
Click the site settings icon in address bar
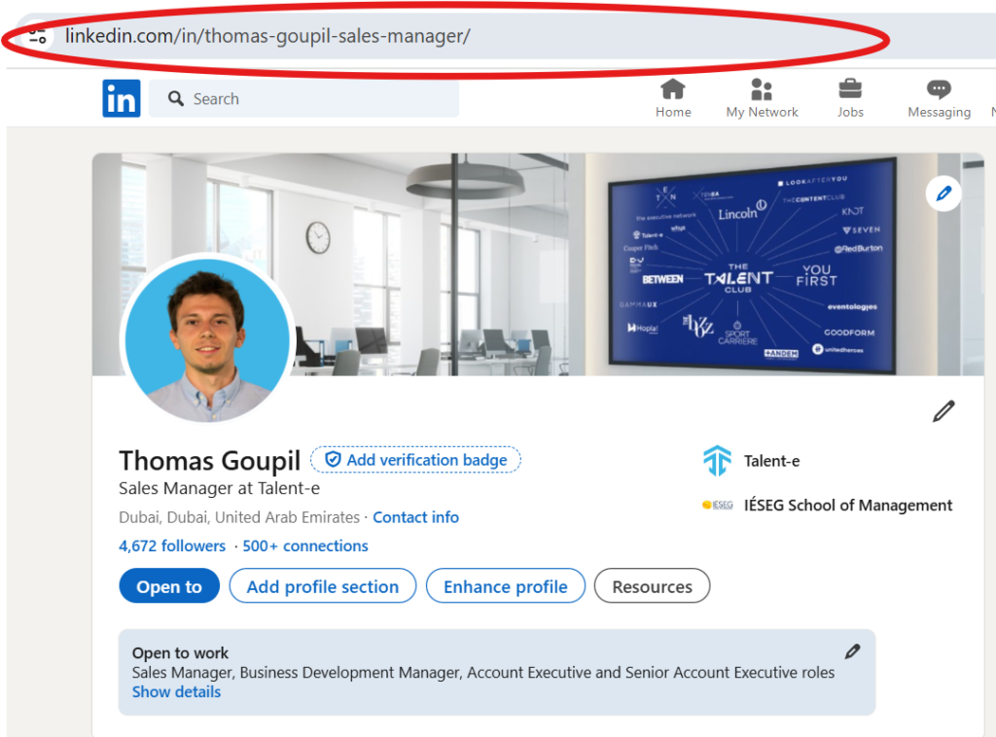(38, 36)
